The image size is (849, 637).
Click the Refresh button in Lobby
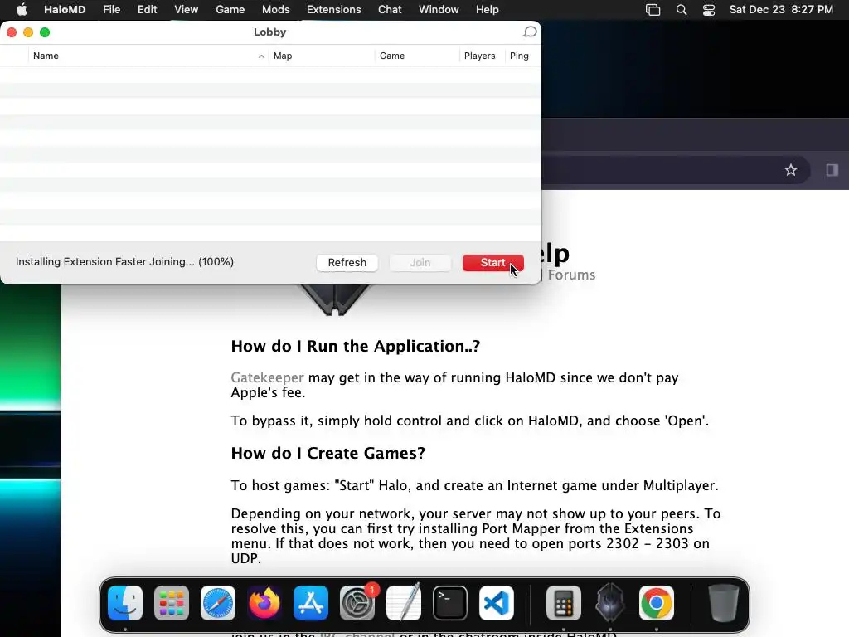347,263
